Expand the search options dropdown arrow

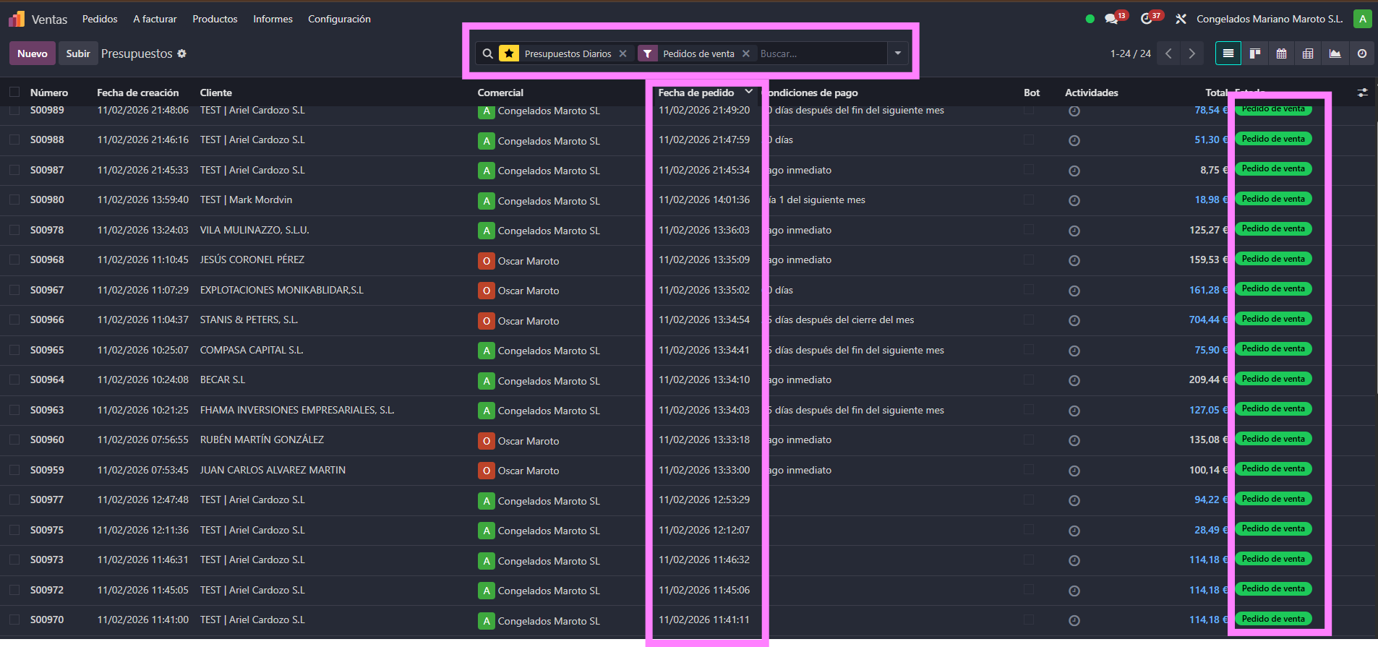click(x=897, y=53)
